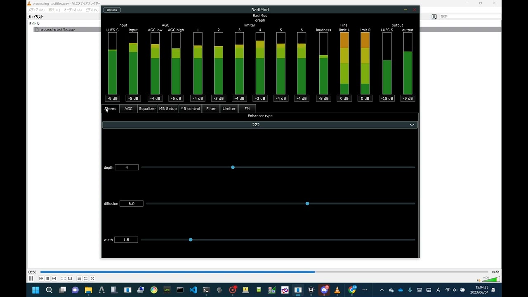Open Google Chrome from the taskbar

[x=352, y=290]
